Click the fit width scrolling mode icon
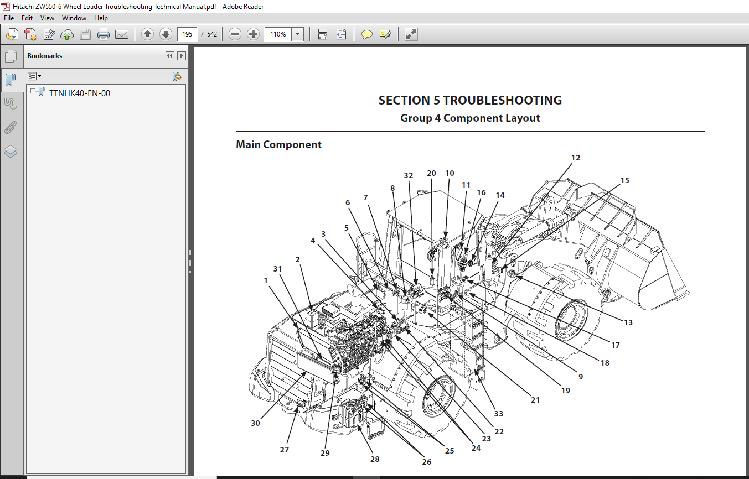Image resolution: width=749 pixels, height=479 pixels. pos(323,34)
